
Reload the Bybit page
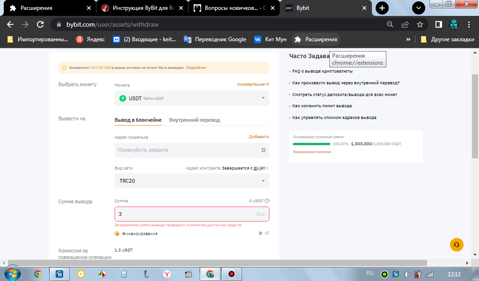pos(40,24)
